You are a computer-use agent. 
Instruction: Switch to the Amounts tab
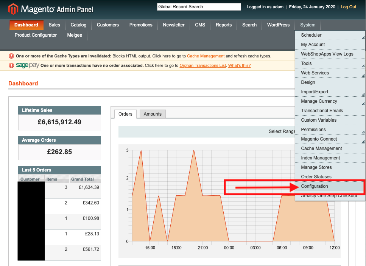point(153,114)
